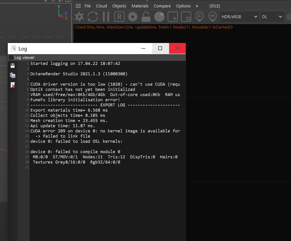Click 'Export materials time= 6.568 ms' line
This screenshot has height=241, width=291.
point(69,110)
